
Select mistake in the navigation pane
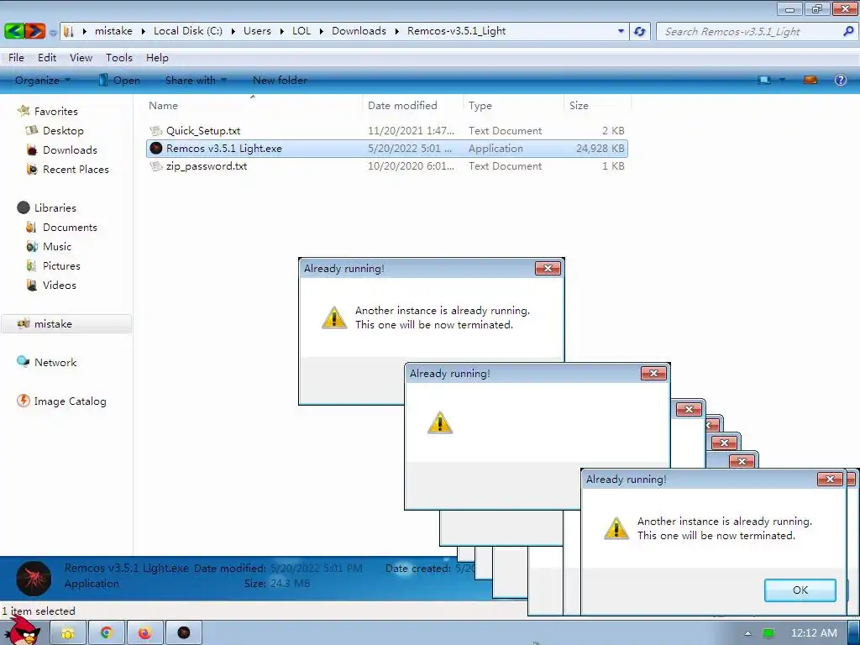(66, 323)
